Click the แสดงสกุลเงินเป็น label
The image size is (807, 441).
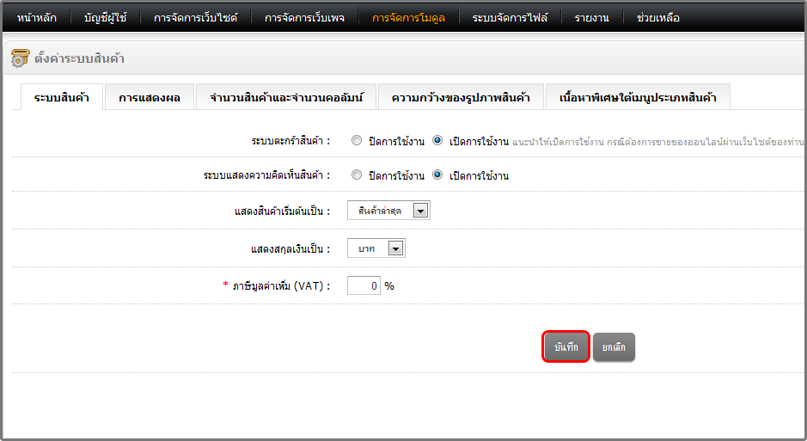pyautogui.click(x=290, y=248)
